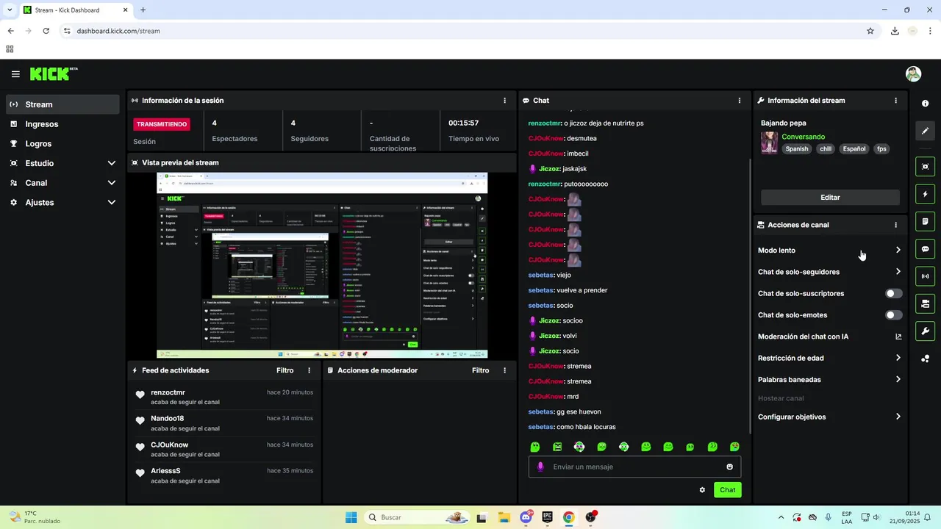Toggle the stream preview widget icon

tap(925, 167)
